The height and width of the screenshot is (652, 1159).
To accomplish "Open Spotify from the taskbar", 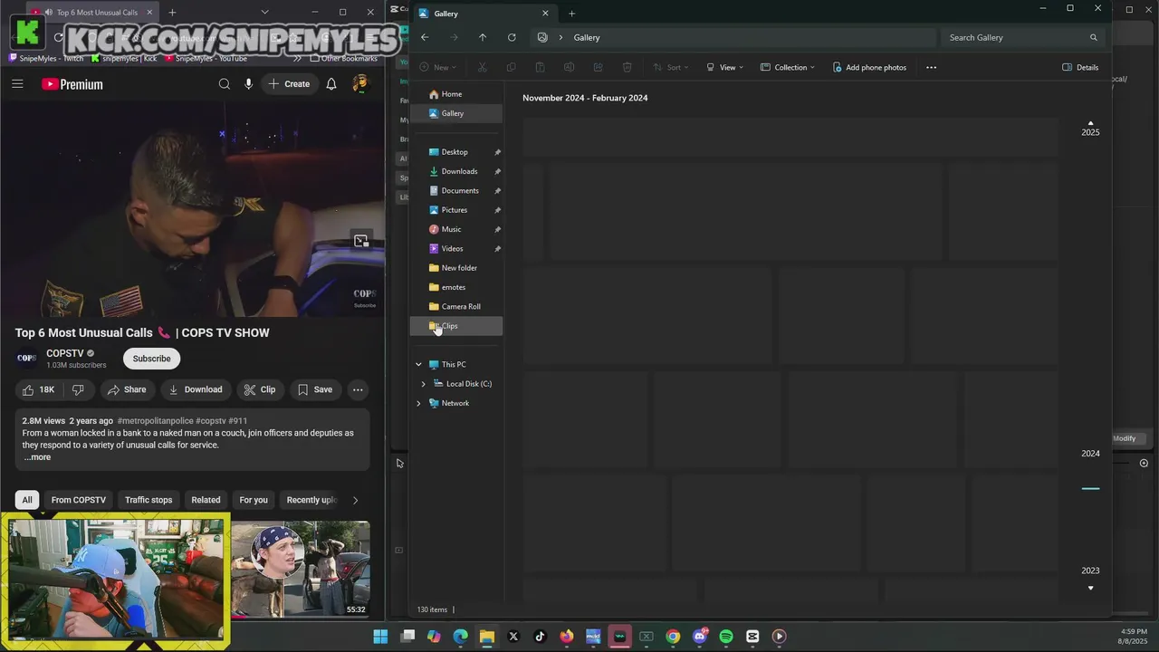I will [x=726, y=637].
